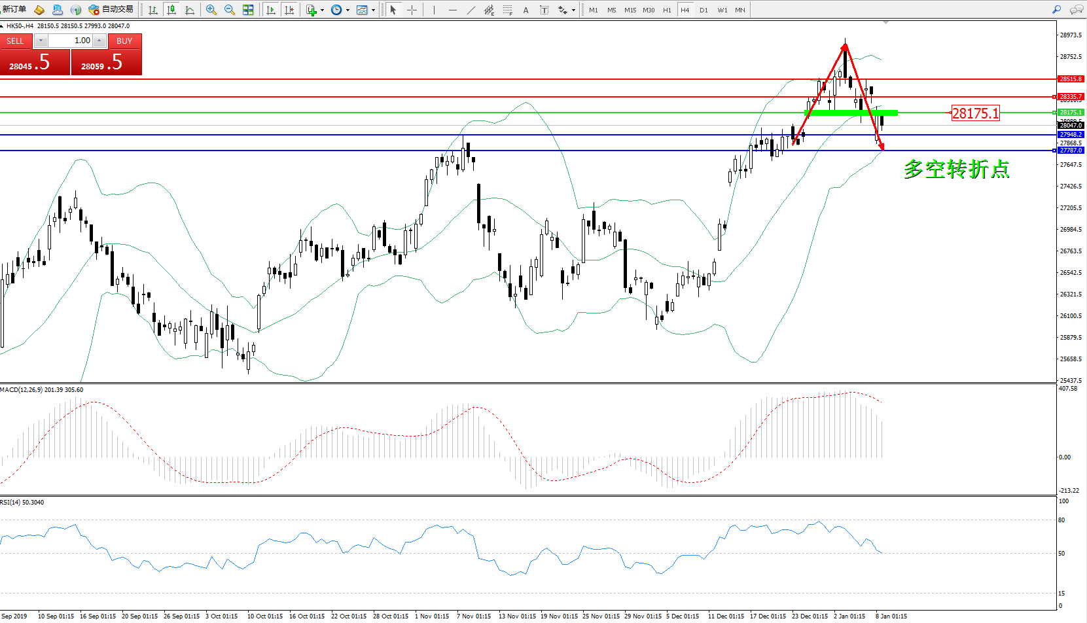Open the search magnifier in the top right
1087x623 pixels.
(1056, 10)
